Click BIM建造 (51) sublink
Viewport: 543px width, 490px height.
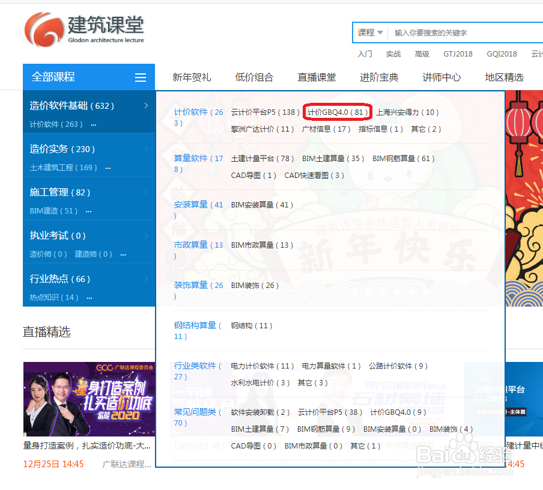point(53,210)
